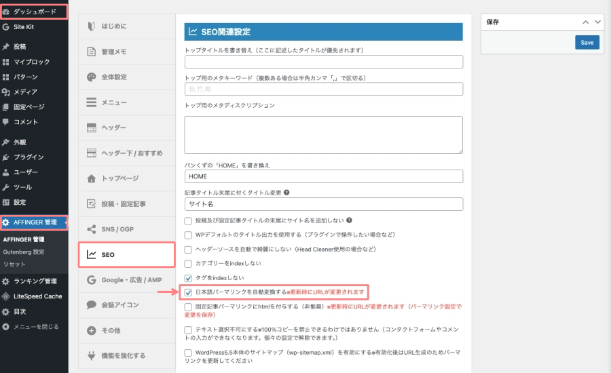Viewport: 611px width, 373px height.
Task: Click the hamburger icon beside メニュー
Action: click(91, 102)
